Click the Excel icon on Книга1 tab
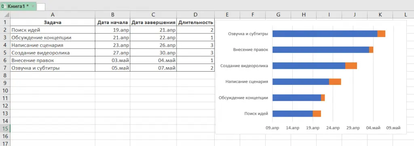The image size is (414, 146). tap(4, 6)
